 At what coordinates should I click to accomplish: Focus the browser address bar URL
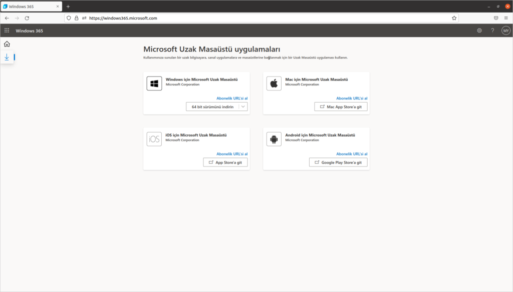[x=261, y=18]
